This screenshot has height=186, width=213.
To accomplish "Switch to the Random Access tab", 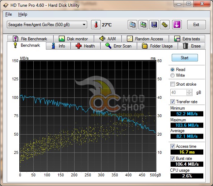I will click(145, 39).
